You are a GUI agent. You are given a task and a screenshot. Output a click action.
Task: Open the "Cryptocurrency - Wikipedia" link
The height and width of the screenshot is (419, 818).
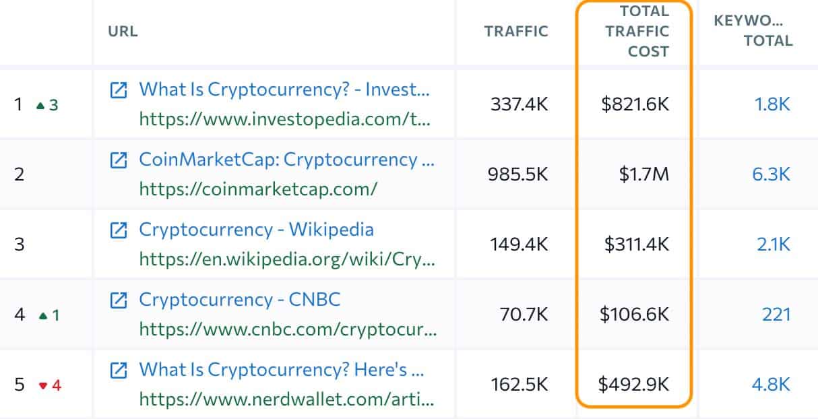tap(257, 230)
